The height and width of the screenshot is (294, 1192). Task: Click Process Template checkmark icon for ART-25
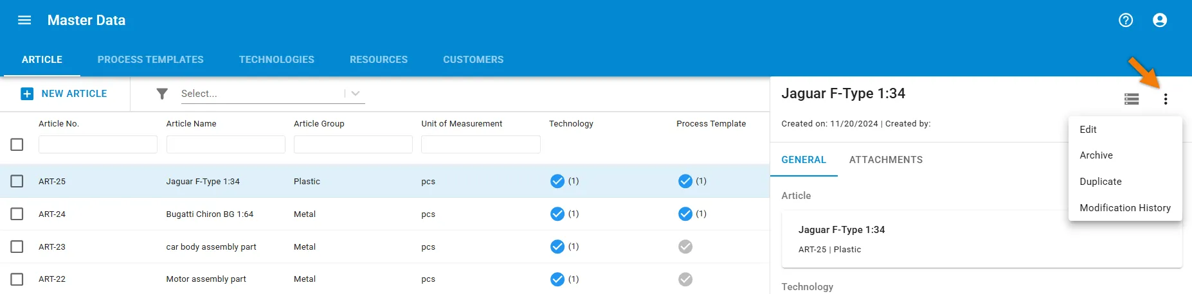pos(685,181)
